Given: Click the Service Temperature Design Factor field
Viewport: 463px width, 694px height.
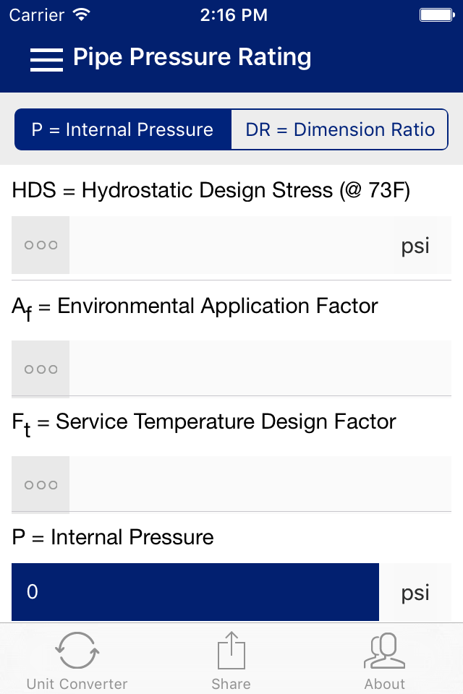Looking at the screenshot, I should click(x=260, y=484).
